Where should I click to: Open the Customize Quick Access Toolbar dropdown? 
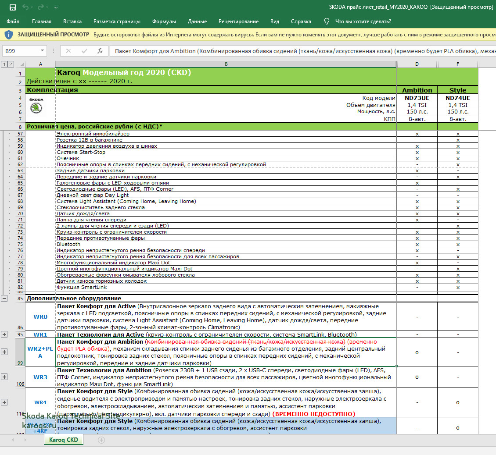56,7
